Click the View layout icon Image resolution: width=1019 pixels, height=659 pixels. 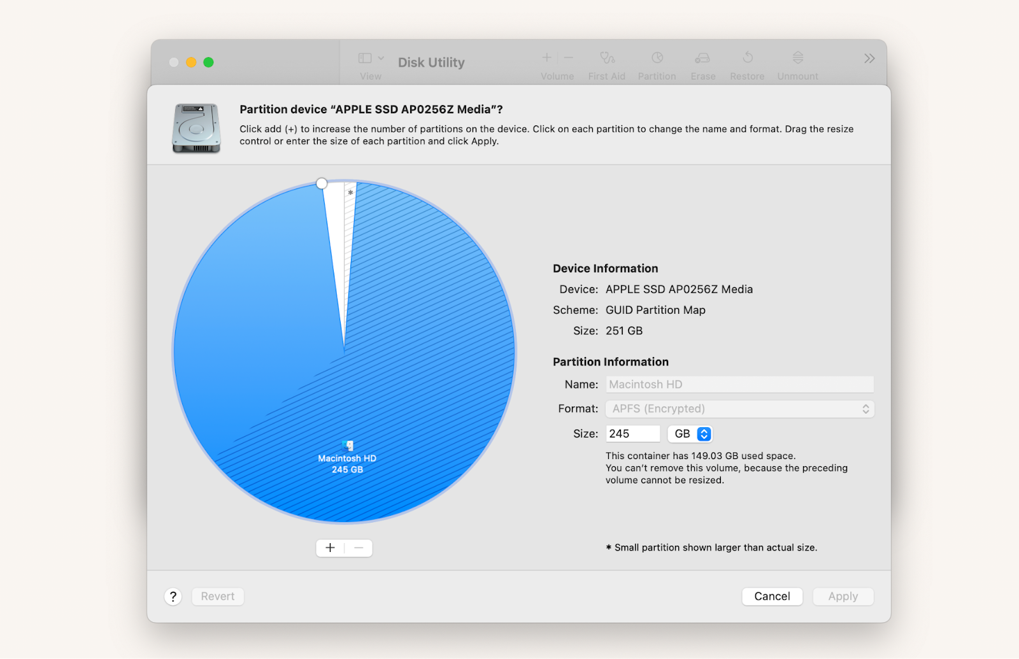pyautogui.click(x=364, y=57)
